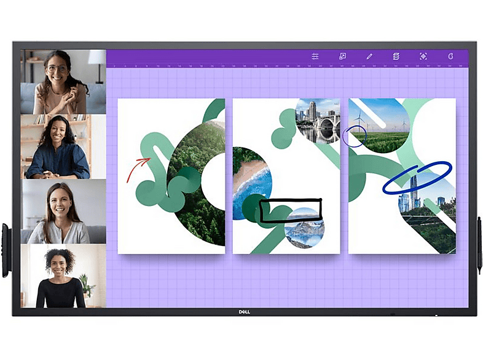Select the curly-haired woman in black video
The height and width of the screenshot is (361, 483).
(x=63, y=277)
